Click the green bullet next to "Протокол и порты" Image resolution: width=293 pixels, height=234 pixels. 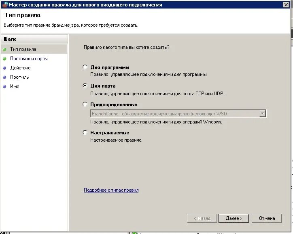pyautogui.click(x=5, y=58)
